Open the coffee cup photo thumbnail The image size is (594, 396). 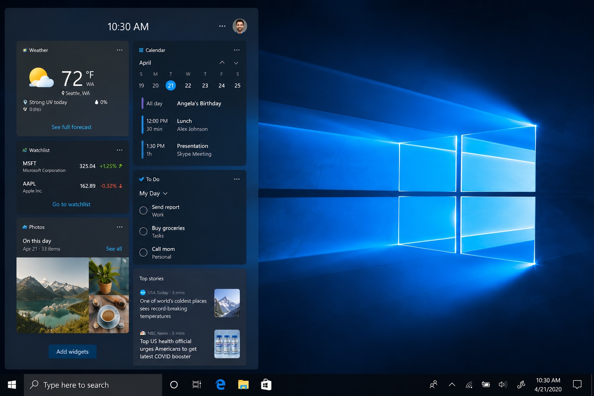(x=109, y=314)
